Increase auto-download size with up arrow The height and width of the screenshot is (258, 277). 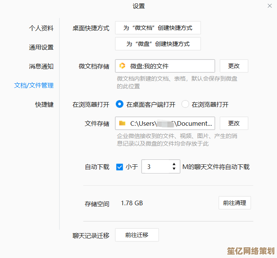pos(174,164)
